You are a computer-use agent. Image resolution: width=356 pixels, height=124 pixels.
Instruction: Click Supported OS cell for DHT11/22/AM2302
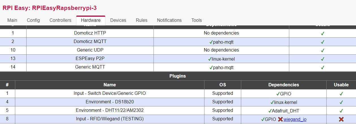point(223,110)
